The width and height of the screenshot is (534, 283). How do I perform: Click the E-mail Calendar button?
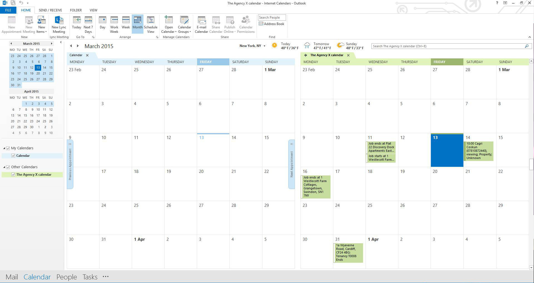[202, 24]
